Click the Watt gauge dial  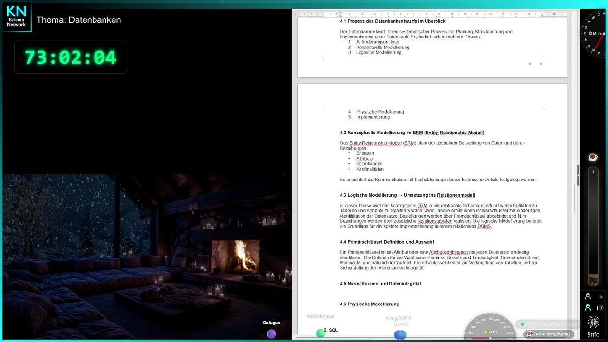[x=490, y=326]
